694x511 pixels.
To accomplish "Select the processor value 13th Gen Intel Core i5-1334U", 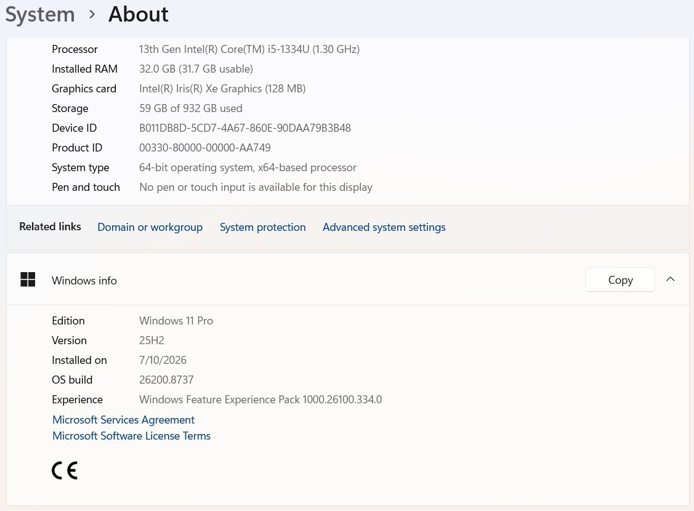I will pos(249,49).
